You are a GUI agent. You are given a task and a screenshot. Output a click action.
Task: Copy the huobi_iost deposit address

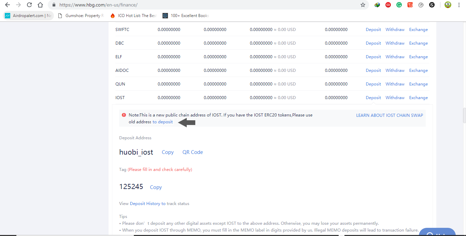[x=168, y=152]
